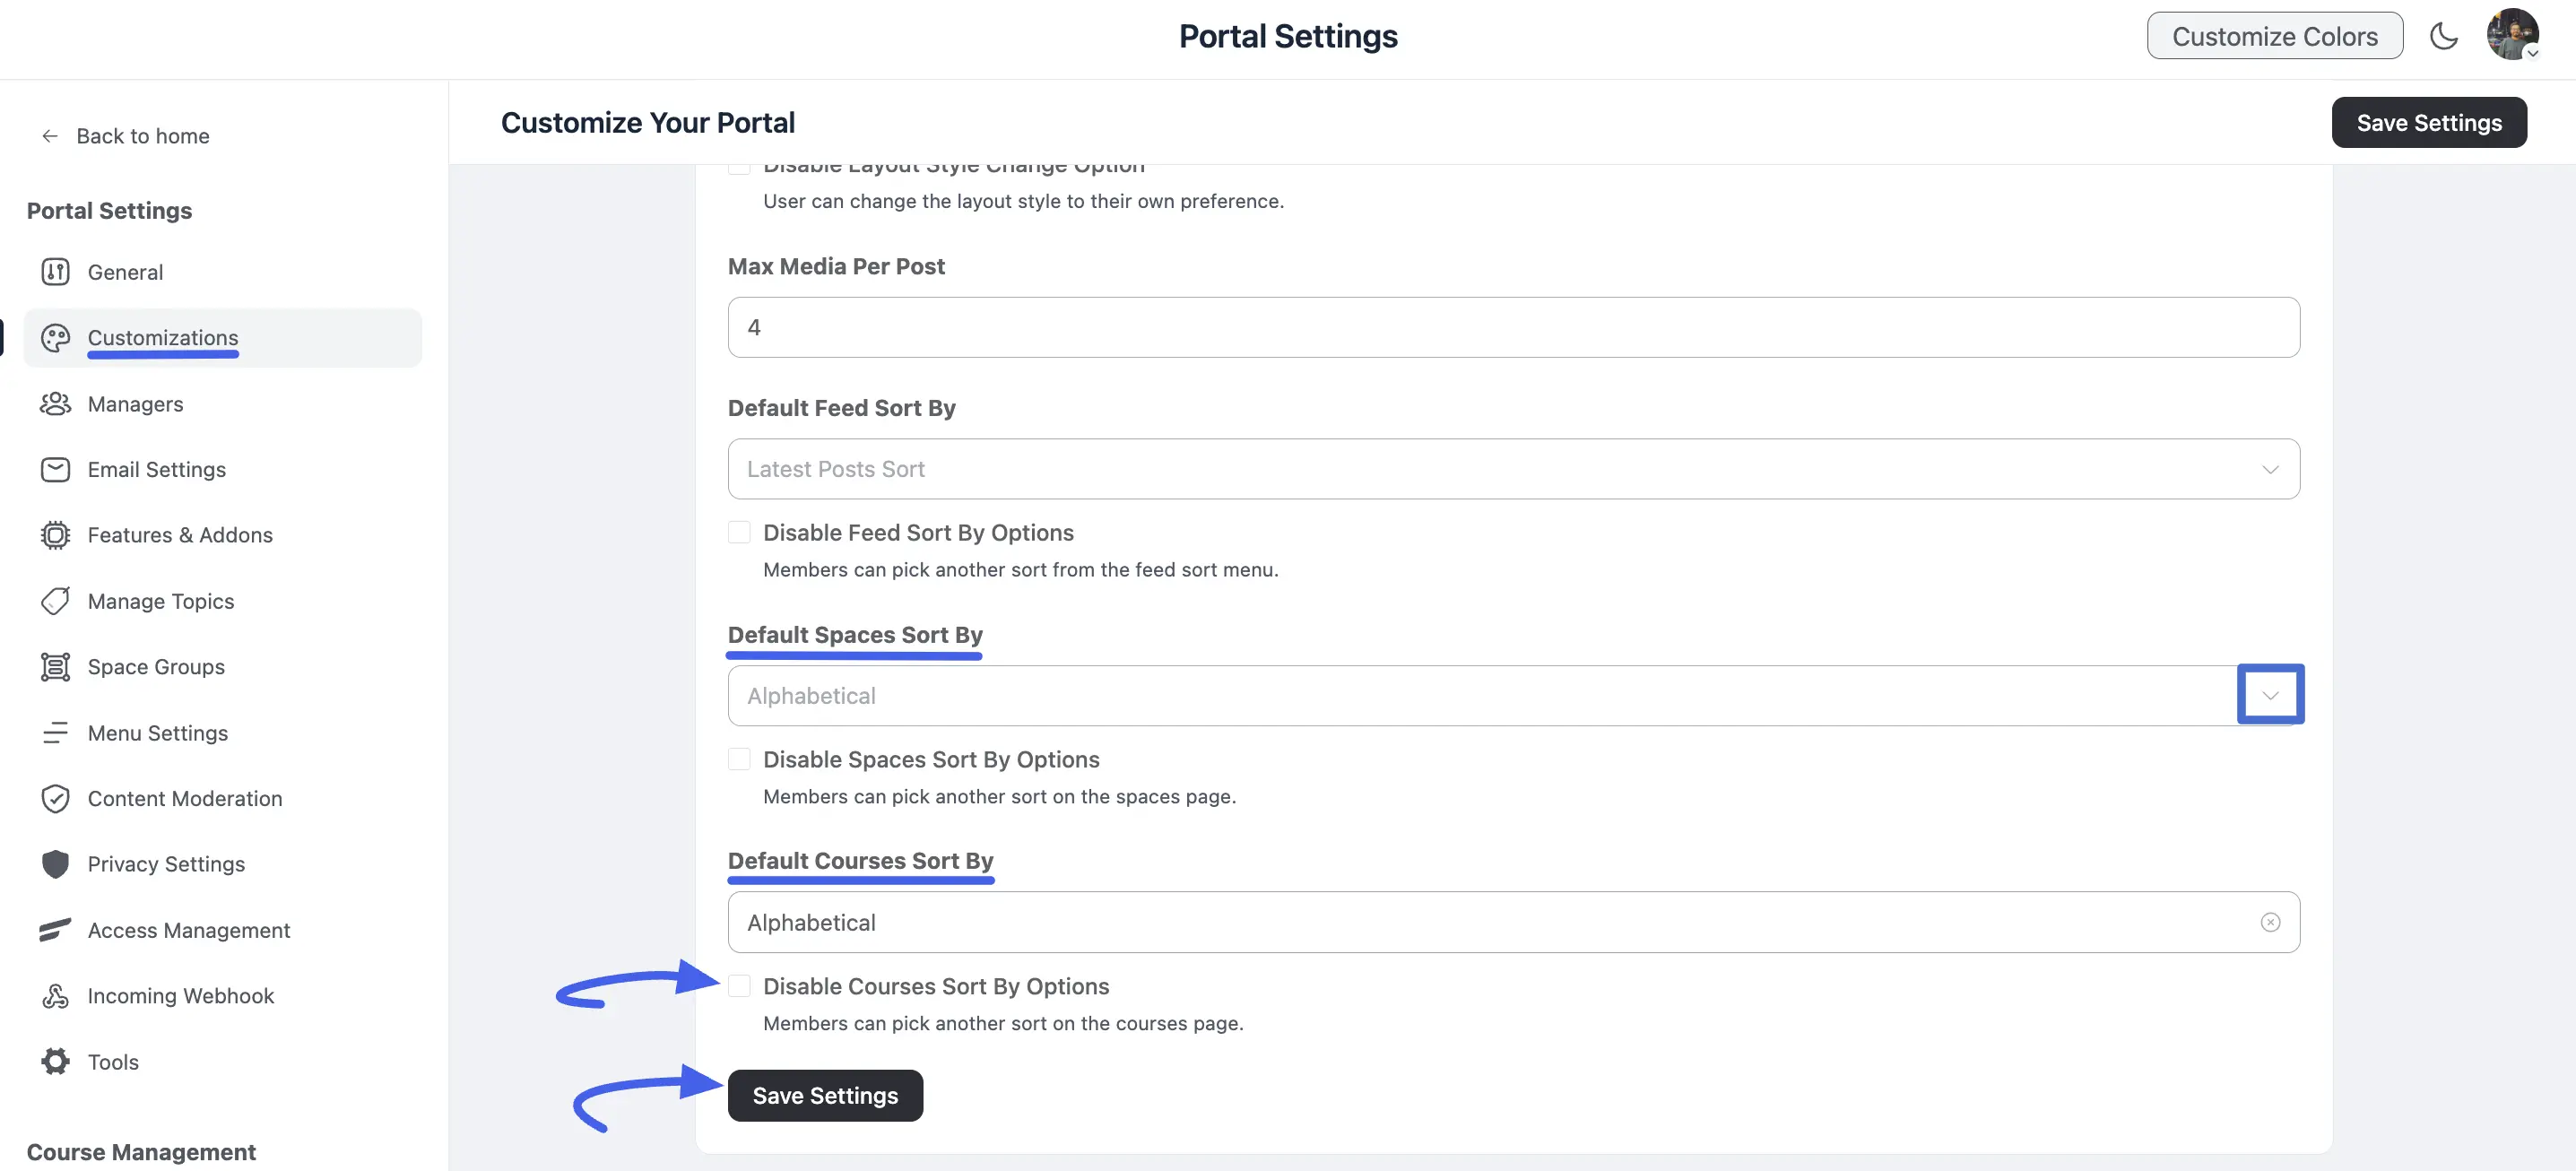Image resolution: width=2576 pixels, height=1171 pixels.
Task: Click the Incoming Webhook icon
Action: (55, 996)
